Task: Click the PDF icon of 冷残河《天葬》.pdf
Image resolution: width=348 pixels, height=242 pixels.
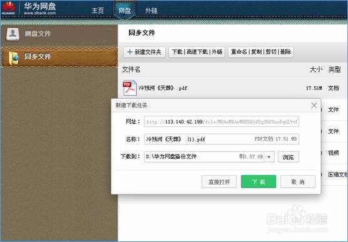Action: [130, 88]
